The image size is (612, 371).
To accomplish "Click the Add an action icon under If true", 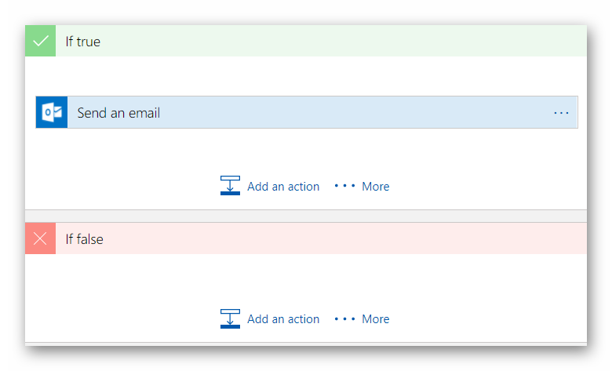I will coord(230,186).
